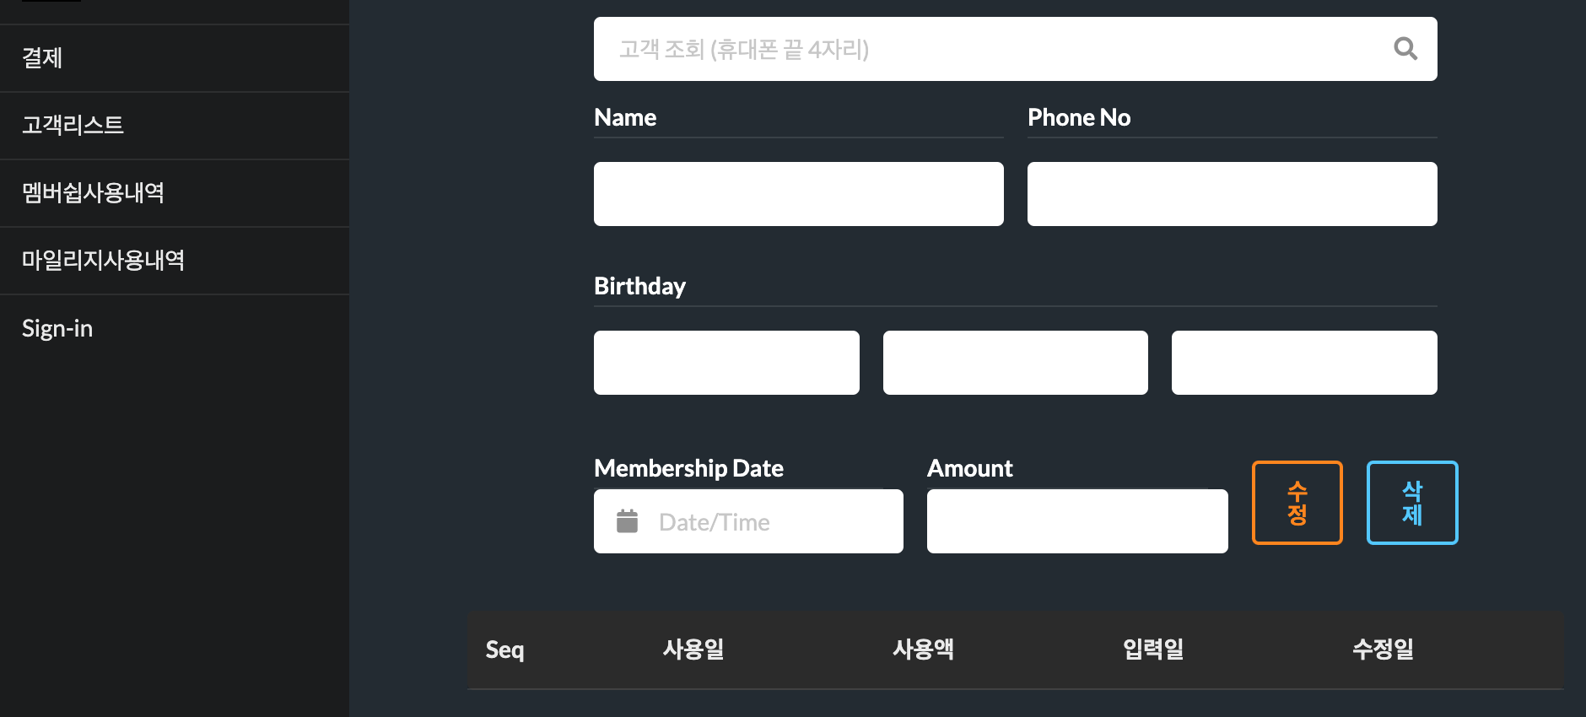Open the Membership Date Date/Time picker

(748, 521)
